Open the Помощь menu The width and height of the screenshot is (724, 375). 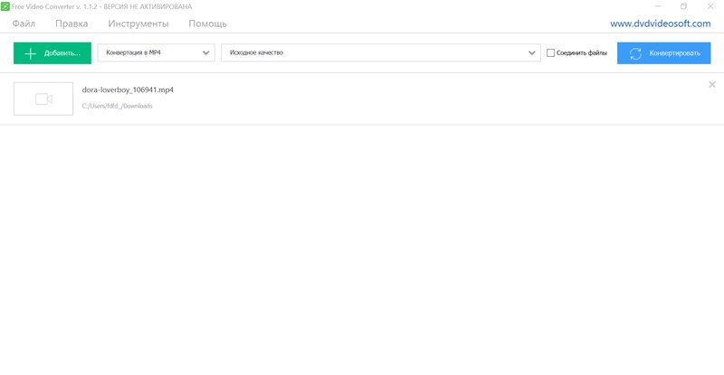(x=208, y=23)
